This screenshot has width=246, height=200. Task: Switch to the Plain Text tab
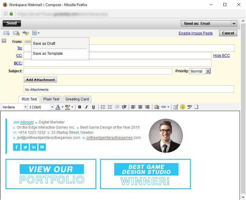(51, 99)
